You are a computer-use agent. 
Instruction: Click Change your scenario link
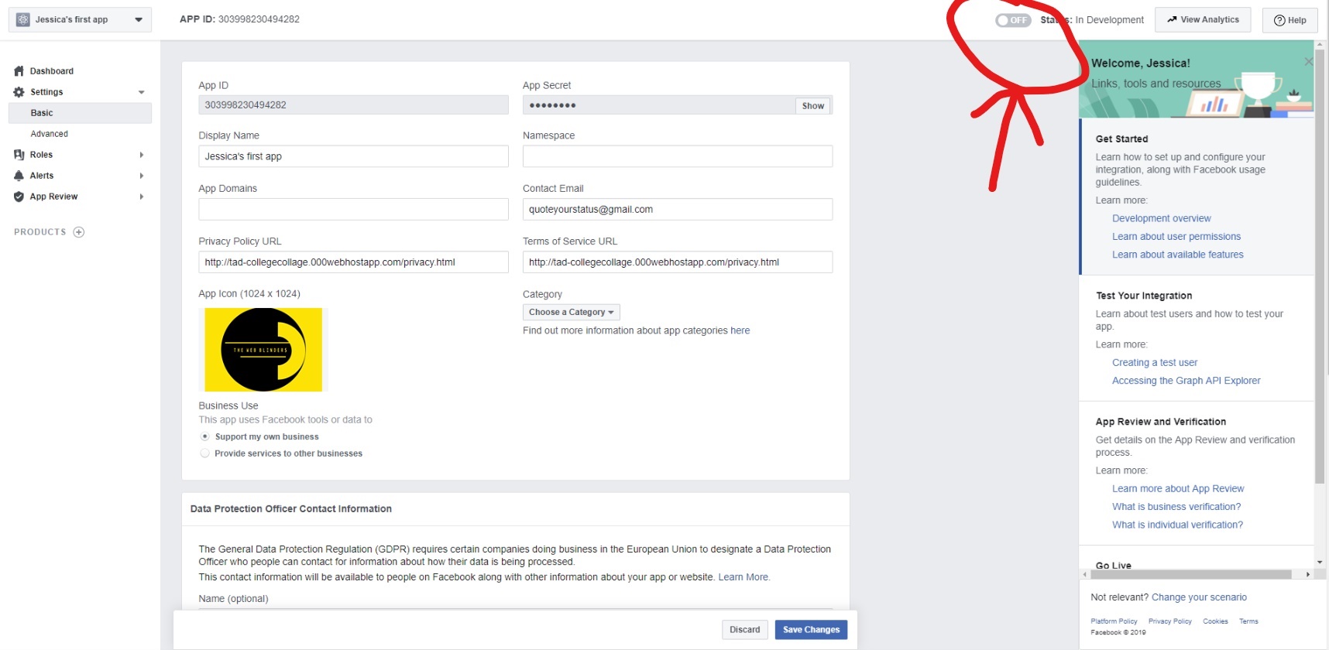1199,597
